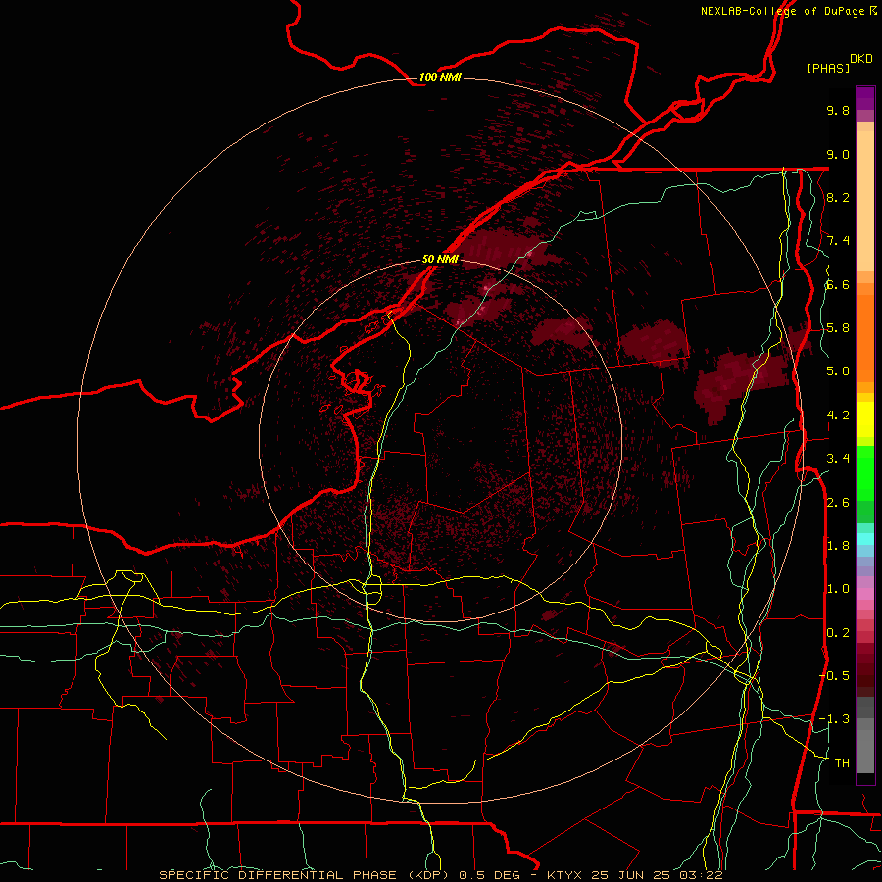The image size is (882, 882).
Task: Click the 9.0 value on the color scale
Action: pyautogui.click(x=838, y=154)
